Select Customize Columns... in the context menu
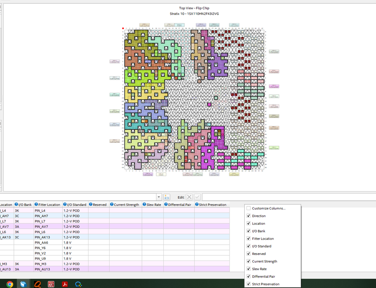Screen dimensions: 376x288 pyautogui.click(x=268, y=208)
